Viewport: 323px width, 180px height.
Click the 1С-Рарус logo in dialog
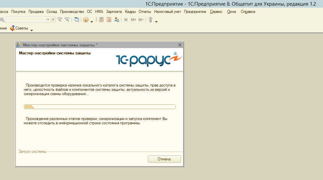[x=149, y=59]
